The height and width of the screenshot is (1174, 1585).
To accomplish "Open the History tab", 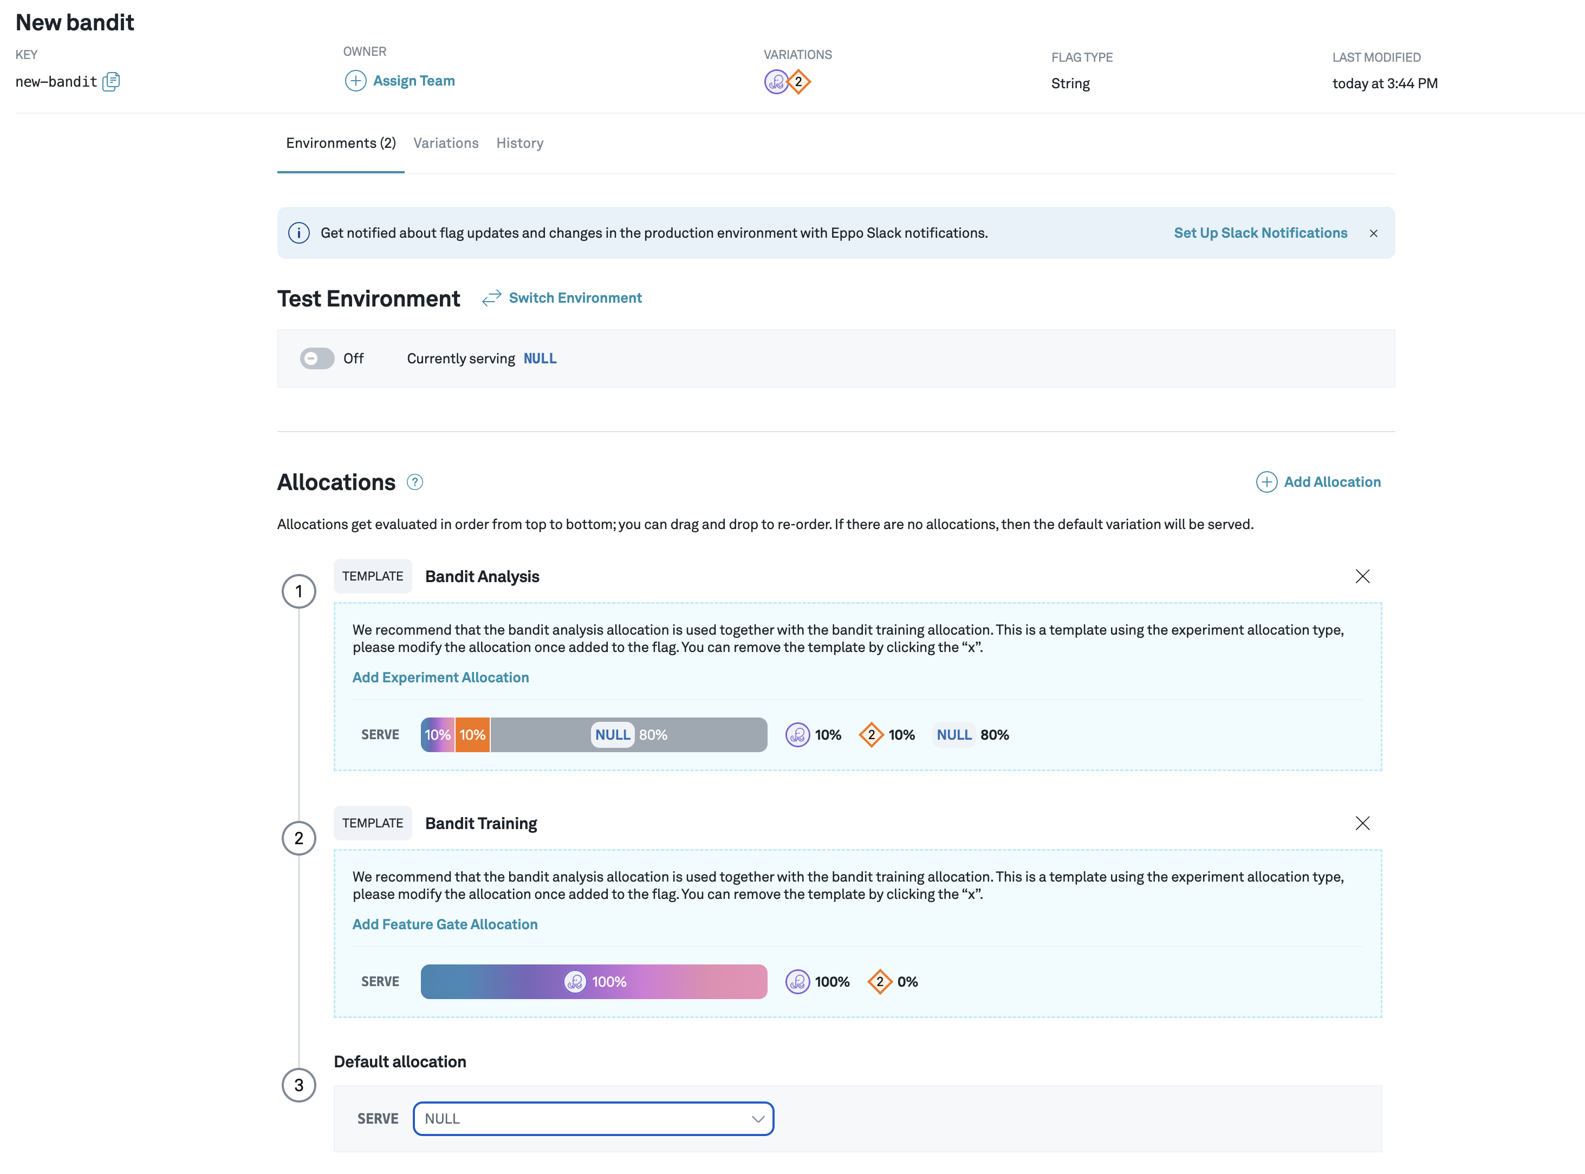I will (x=519, y=144).
